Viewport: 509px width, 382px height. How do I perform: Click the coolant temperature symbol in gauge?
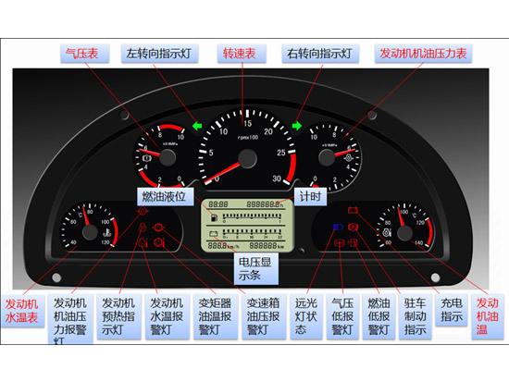pyautogui.click(x=106, y=232)
